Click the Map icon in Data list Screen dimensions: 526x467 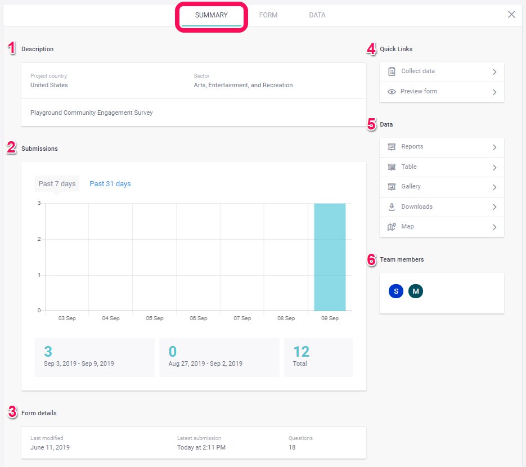(392, 227)
